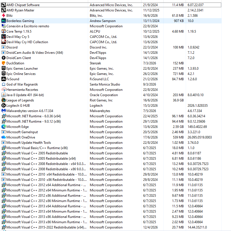Click the Malwarebytes blue icon
This screenshot has height=231, width=231.
[4, 111]
